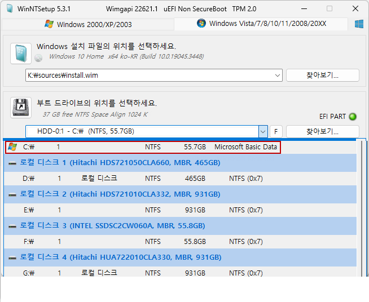
Task: Select the 로컬 디스크 4 Hitachi HUA722010CLA330 header
Action: (x=180, y=257)
